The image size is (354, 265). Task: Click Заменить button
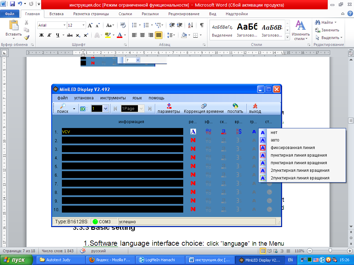click(x=327, y=30)
